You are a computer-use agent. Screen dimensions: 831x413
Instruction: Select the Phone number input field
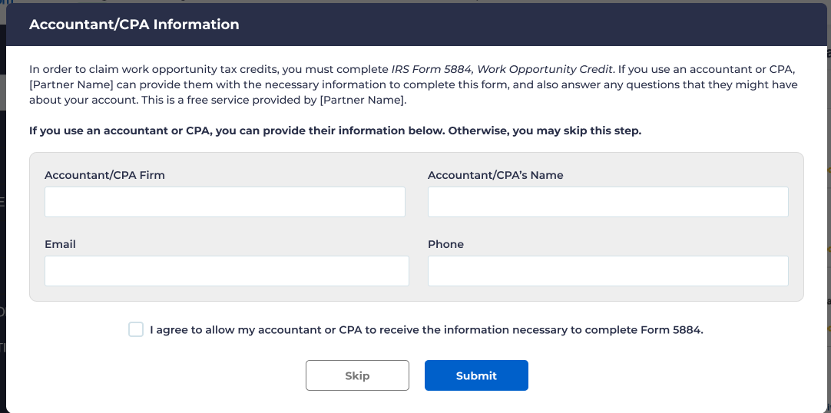(x=608, y=271)
